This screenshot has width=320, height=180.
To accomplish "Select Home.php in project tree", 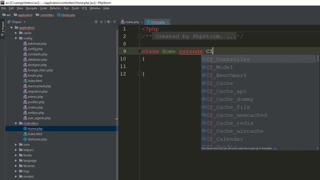I will pyautogui.click(x=33, y=128).
